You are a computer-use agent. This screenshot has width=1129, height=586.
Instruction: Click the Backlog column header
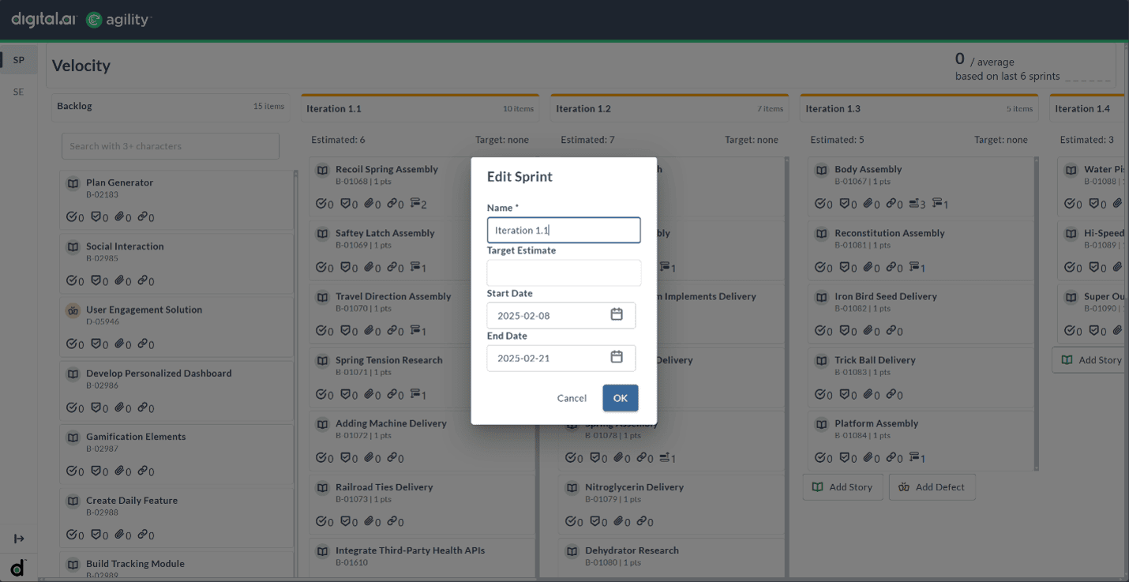coord(170,107)
